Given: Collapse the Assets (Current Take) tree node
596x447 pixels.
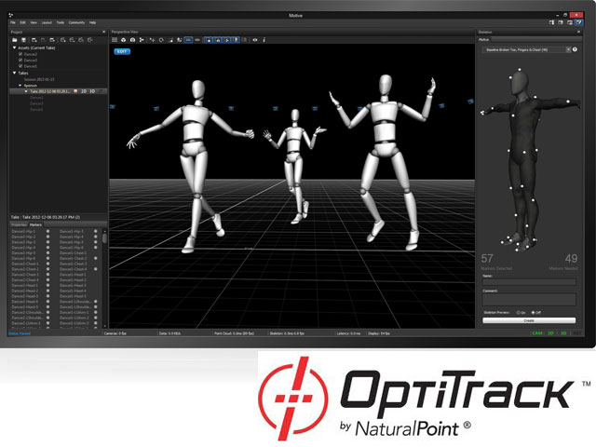Looking at the screenshot, I should pos(15,47).
